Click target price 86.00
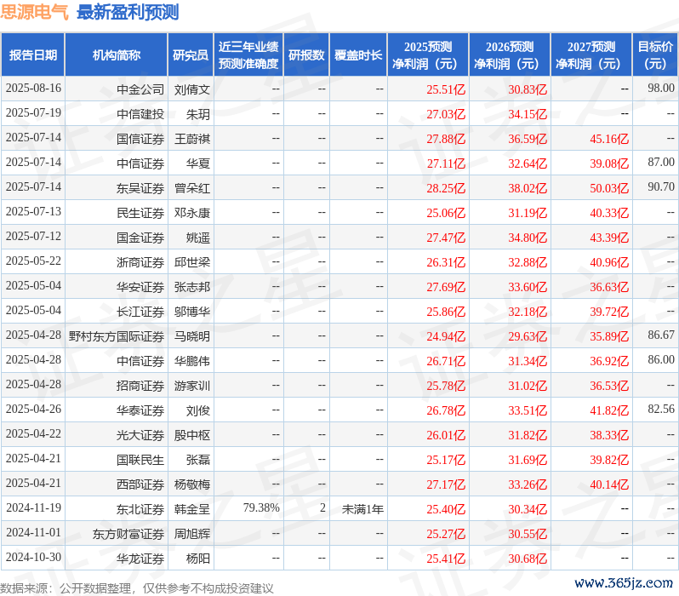679x596 pixels. (x=661, y=360)
